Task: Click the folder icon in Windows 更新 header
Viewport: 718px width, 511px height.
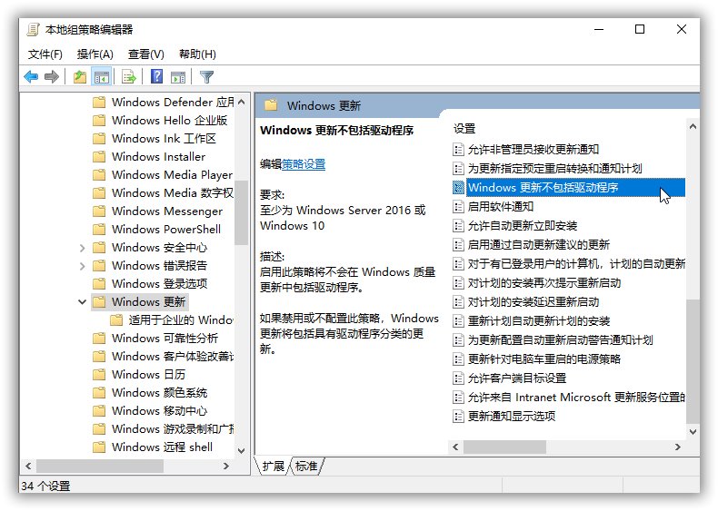Action: tap(271, 105)
